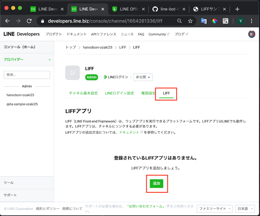Click the 検索 provider search field
Screen dimensions: 260x216
pyautogui.click(x=27, y=75)
